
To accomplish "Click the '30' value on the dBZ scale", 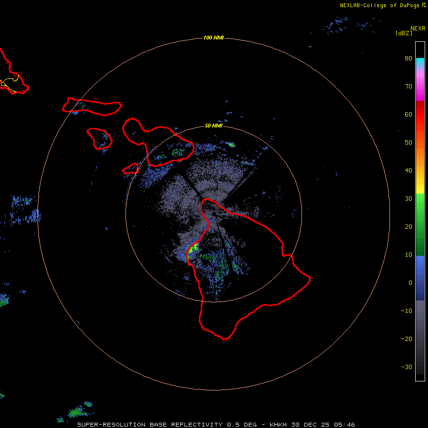I will pos(409,199).
